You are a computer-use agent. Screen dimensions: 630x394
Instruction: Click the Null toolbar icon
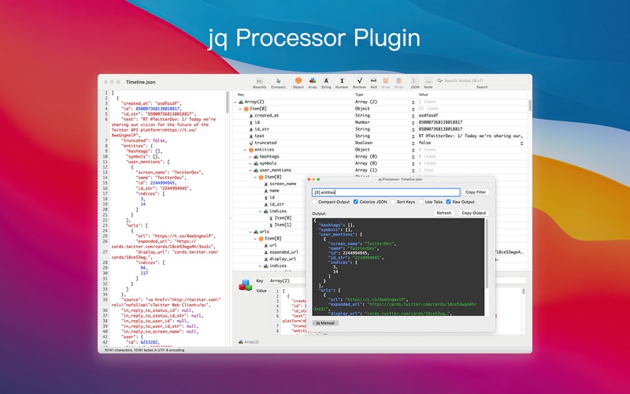373,80
